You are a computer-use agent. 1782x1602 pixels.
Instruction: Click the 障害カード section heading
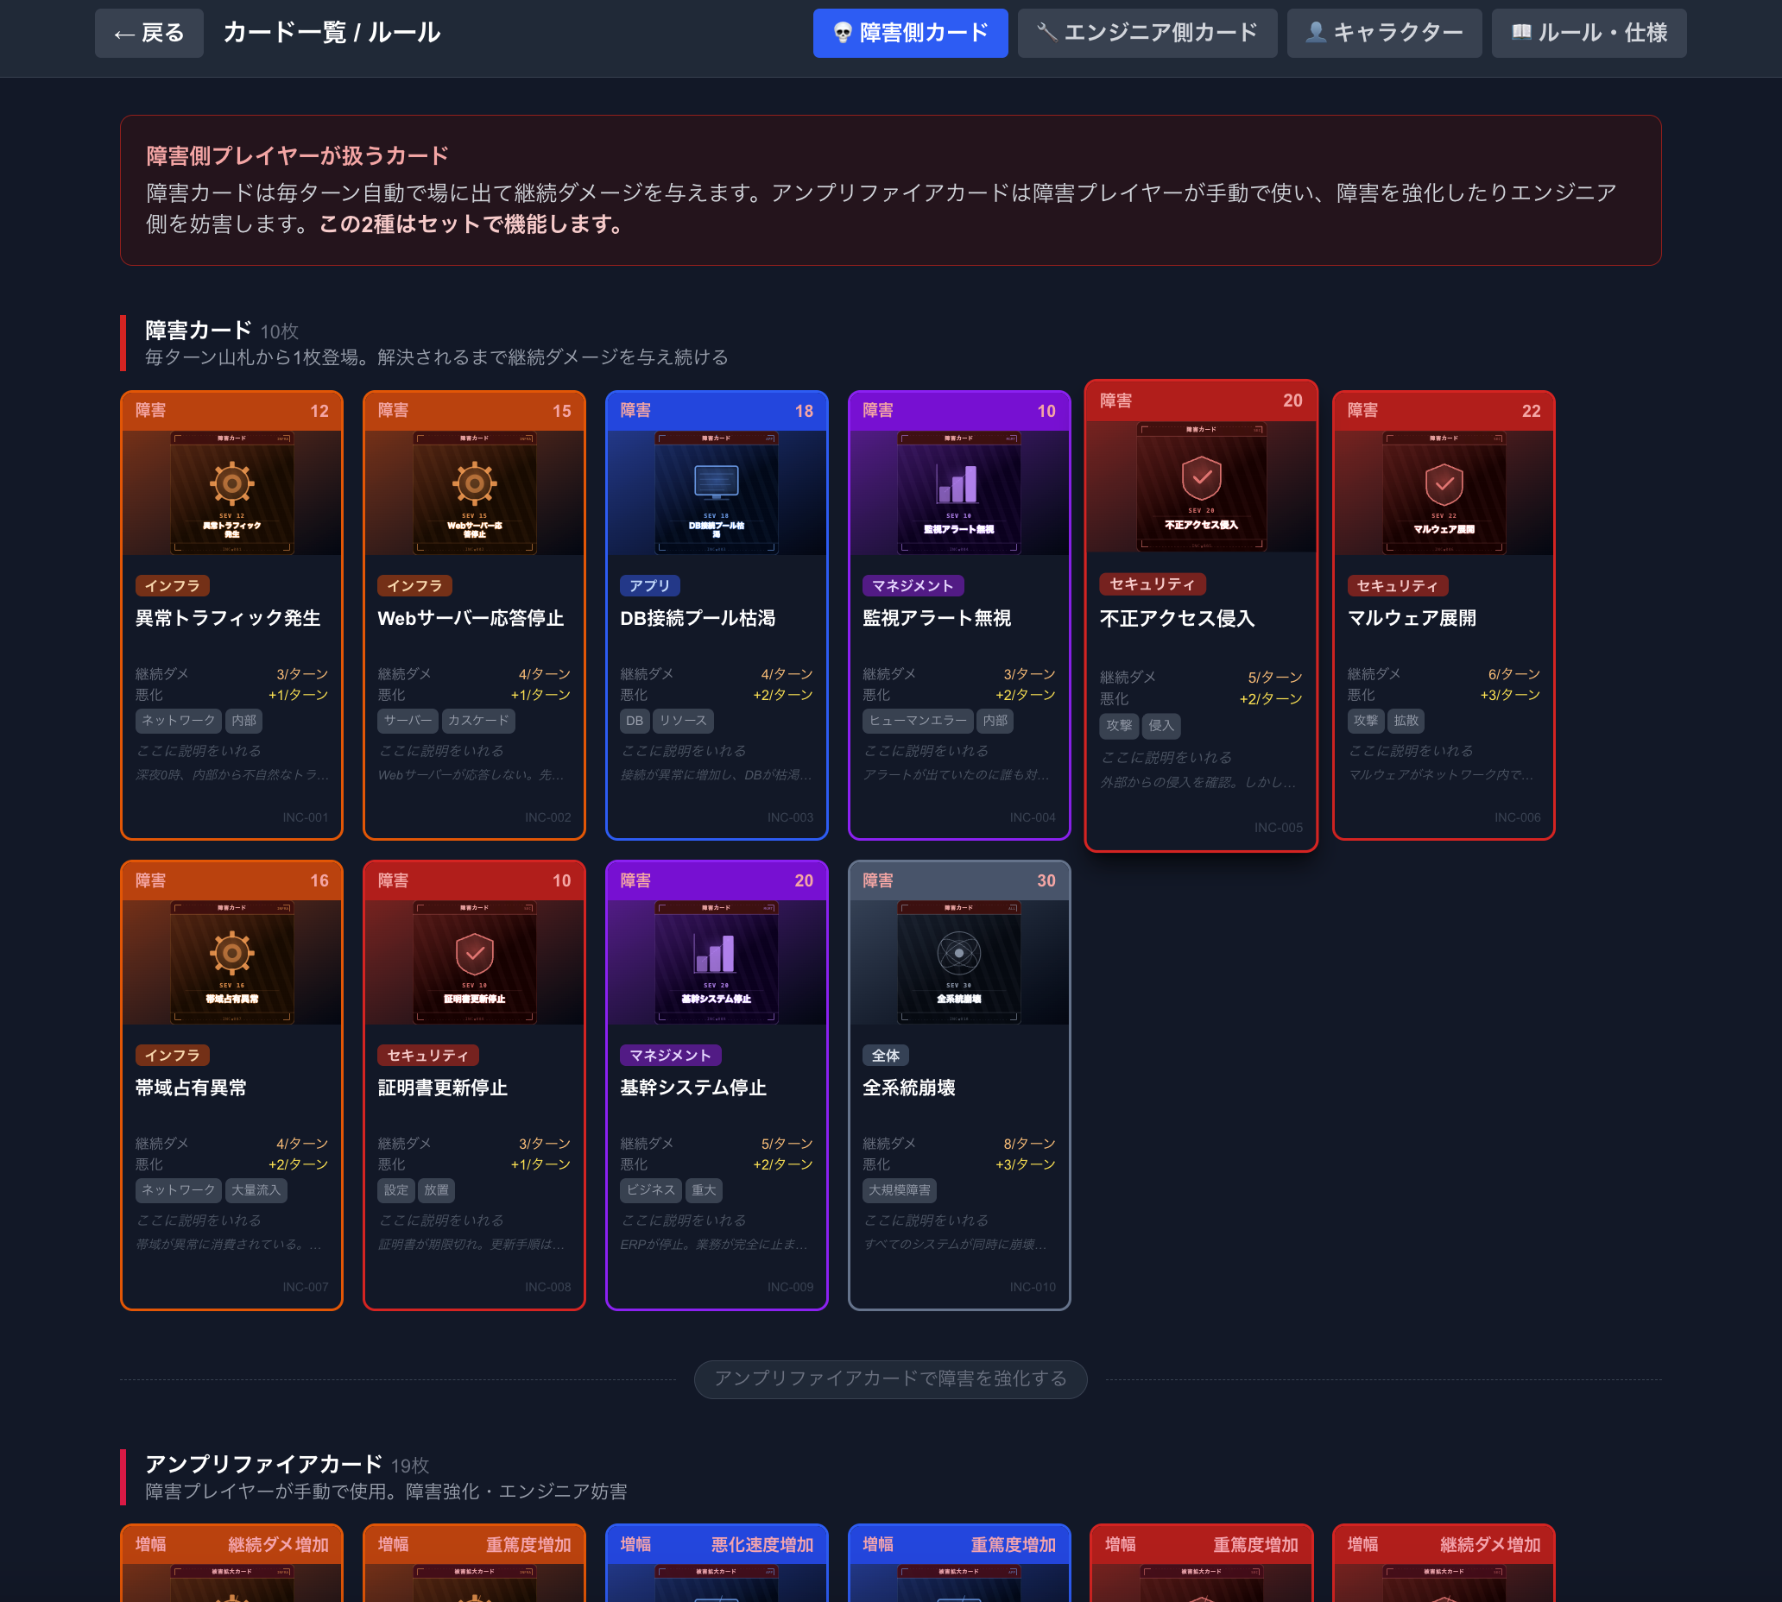click(x=198, y=330)
